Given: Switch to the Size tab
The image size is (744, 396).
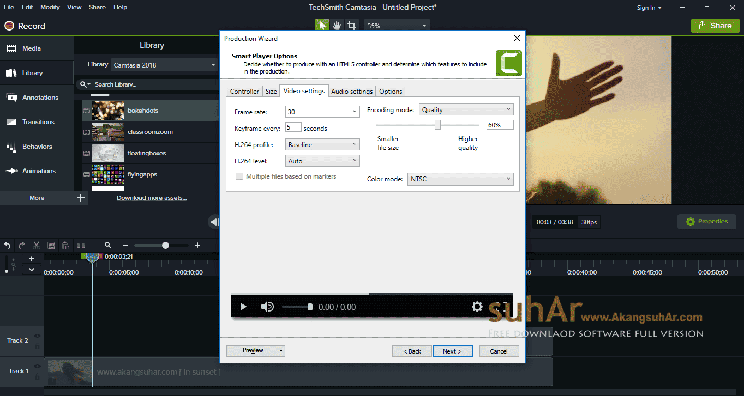Looking at the screenshot, I should [x=271, y=92].
